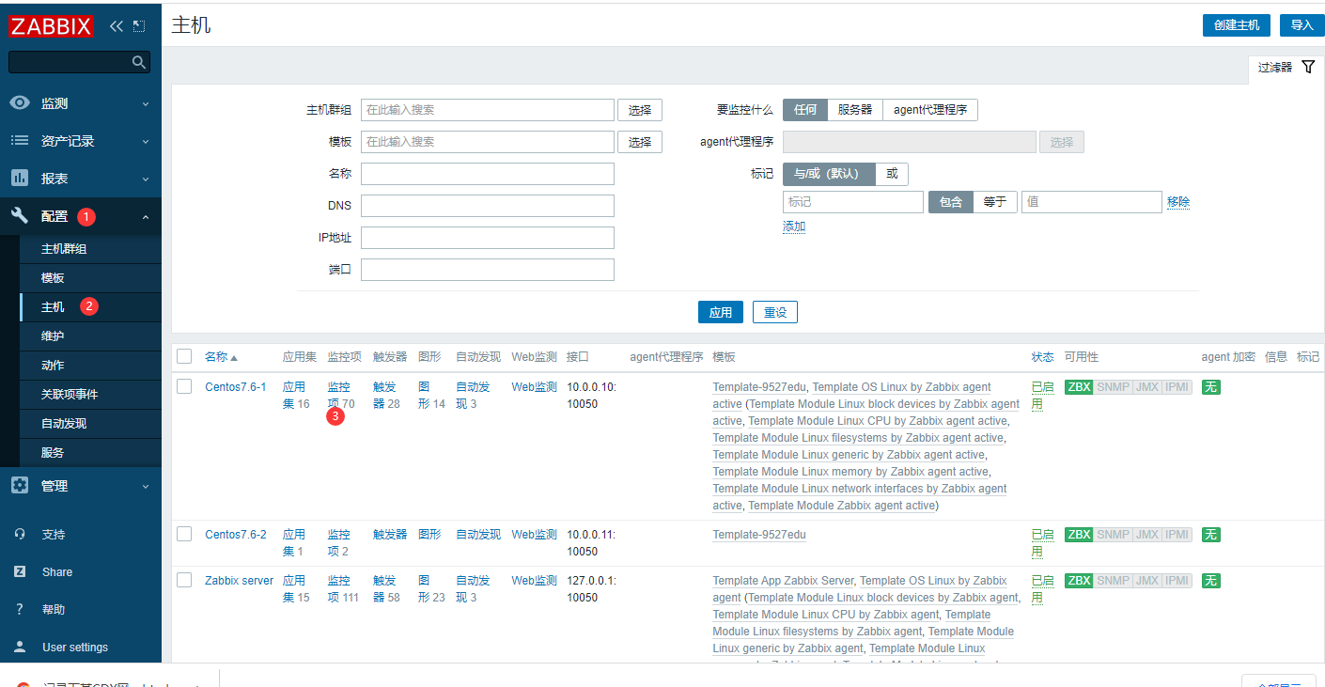Click the eye icon for 监测
Screen dimensions: 1325x687
tap(20, 102)
